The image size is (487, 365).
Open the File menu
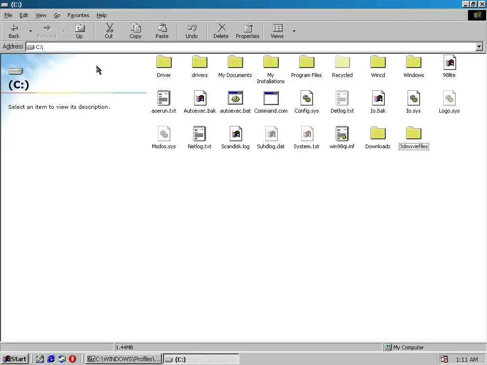(8, 15)
